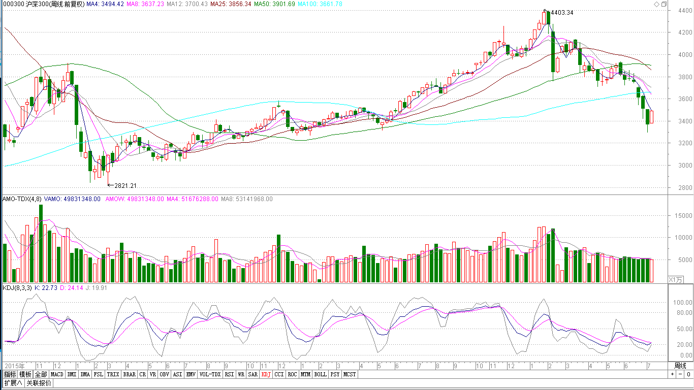Screen dimensions: 694x390
Task: Select the ASI indicator tab
Action: 177,374
